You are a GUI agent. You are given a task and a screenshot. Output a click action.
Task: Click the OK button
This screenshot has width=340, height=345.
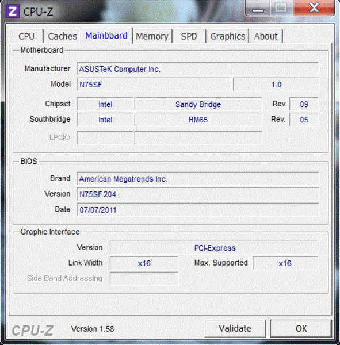pyautogui.click(x=301, y=328)
